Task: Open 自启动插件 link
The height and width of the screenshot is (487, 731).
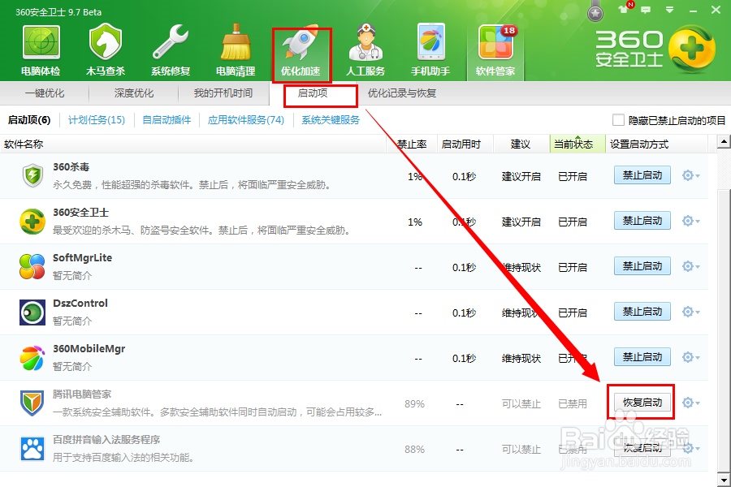Action: coord(167,120)
